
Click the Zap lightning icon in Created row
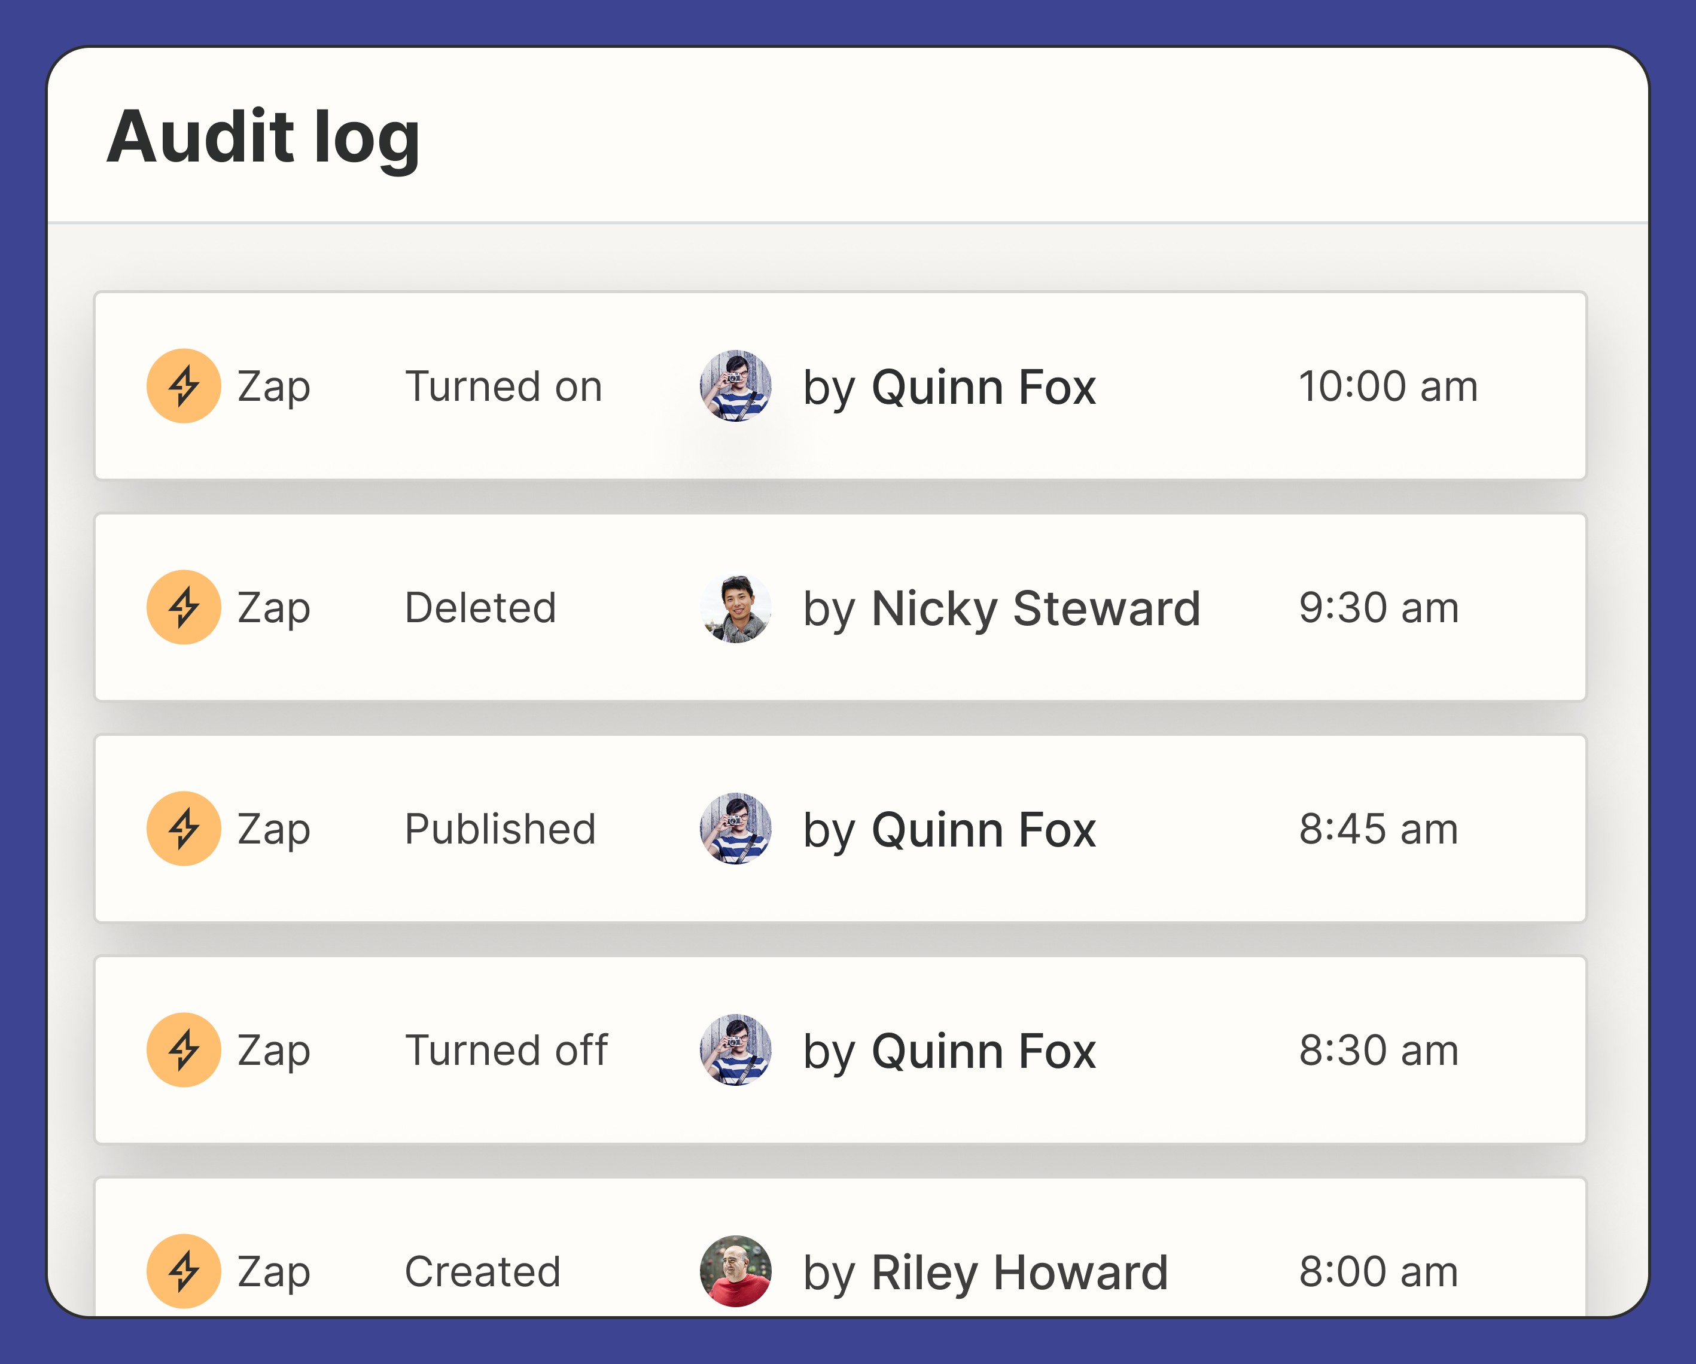point(184,1271)
